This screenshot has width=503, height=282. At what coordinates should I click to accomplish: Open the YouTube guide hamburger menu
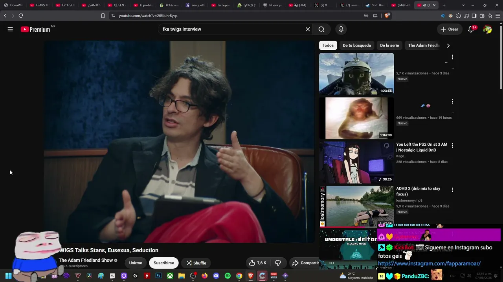coord(10,29)
